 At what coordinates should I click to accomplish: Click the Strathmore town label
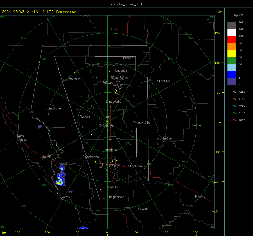(137, 166)
